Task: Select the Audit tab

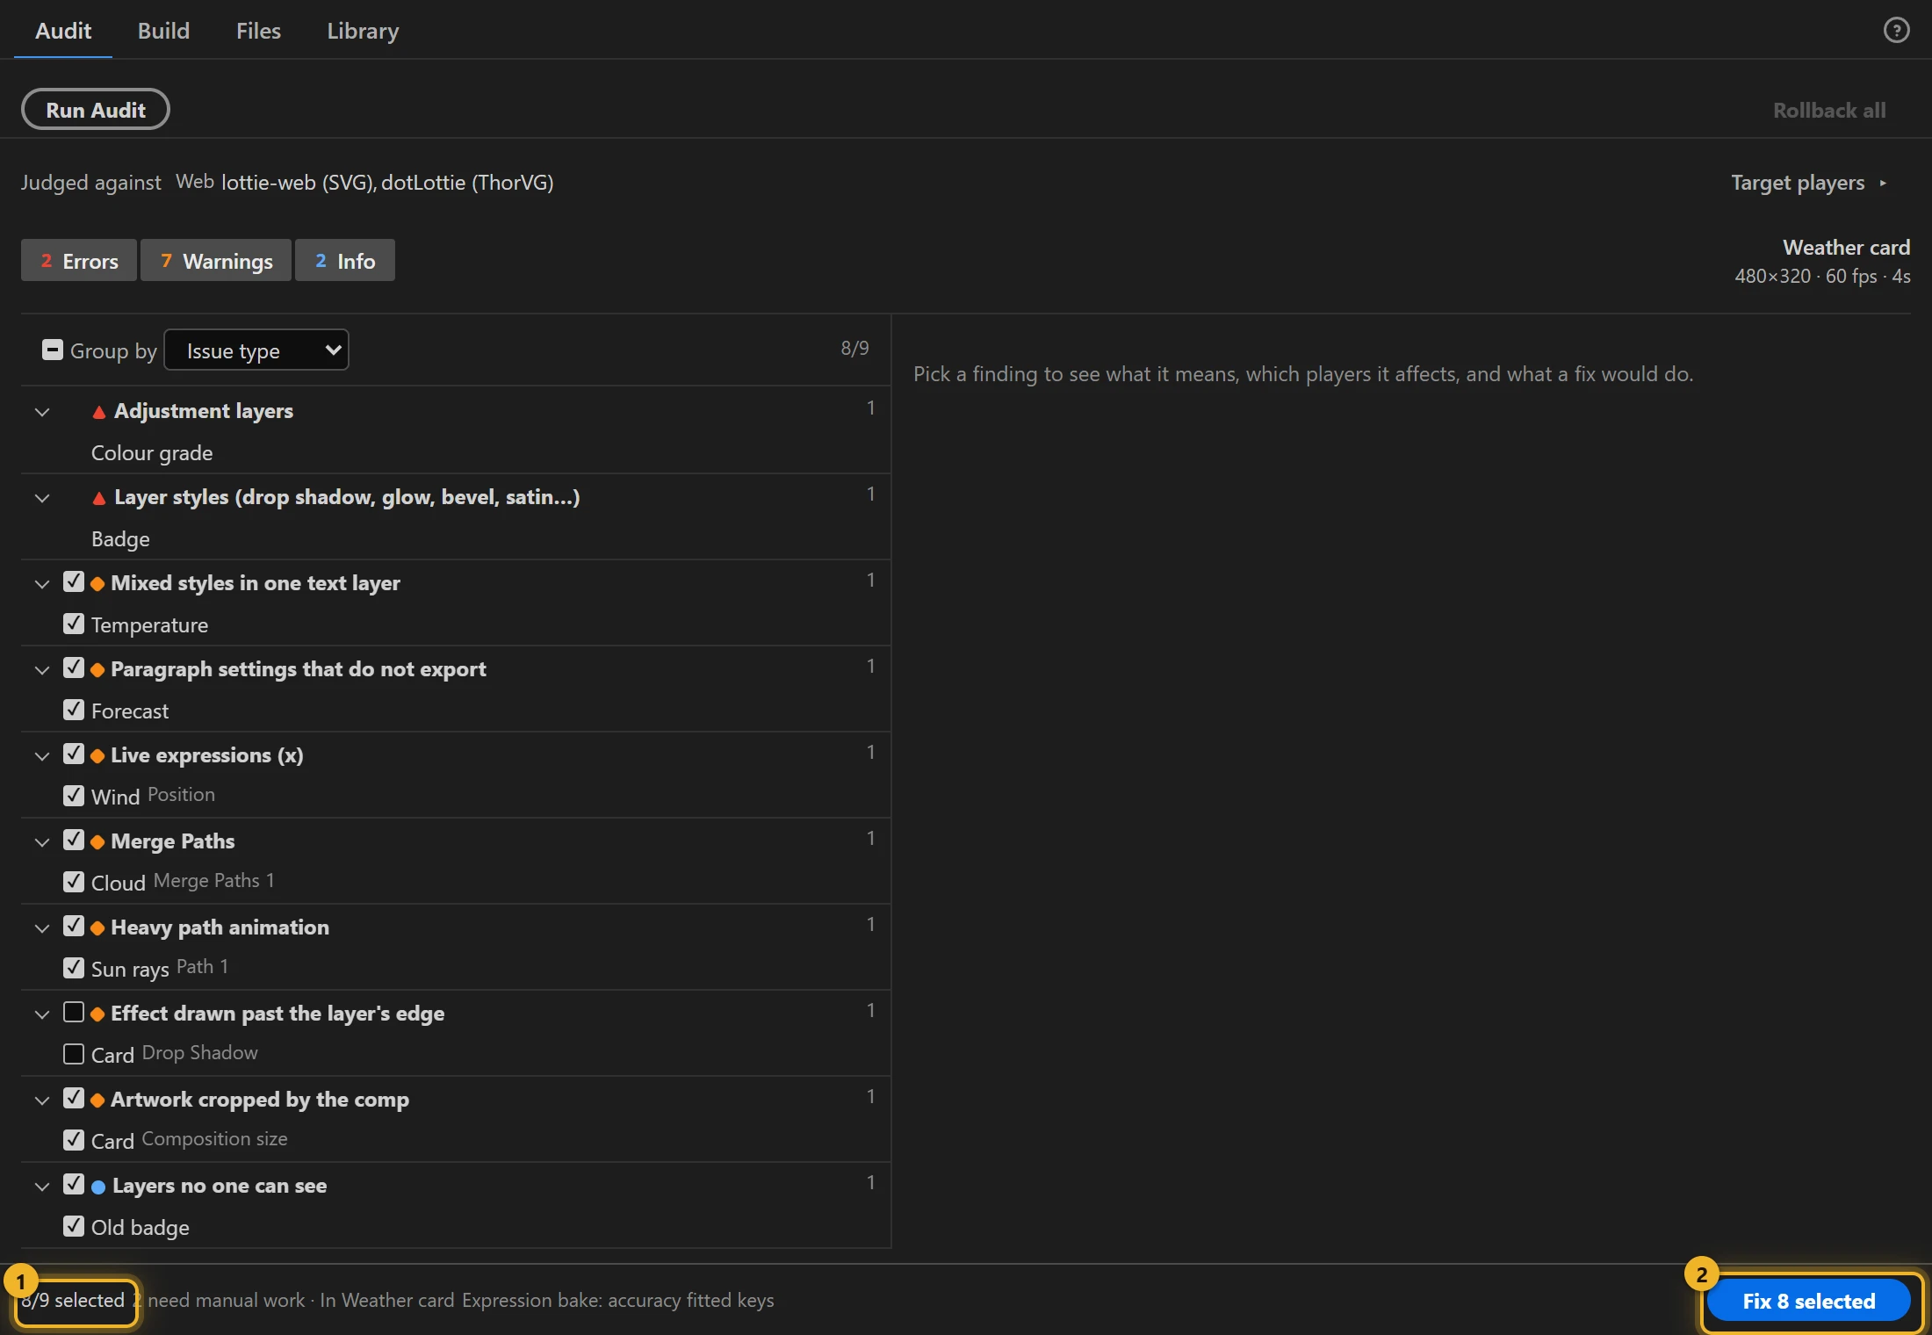Action: point(63,31)
